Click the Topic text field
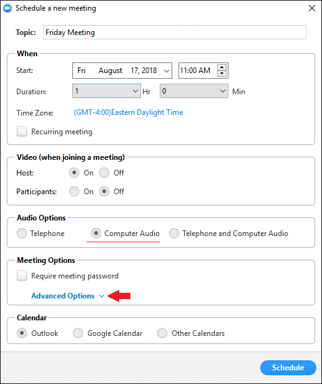The image size is (322, 384). point(175,32)
